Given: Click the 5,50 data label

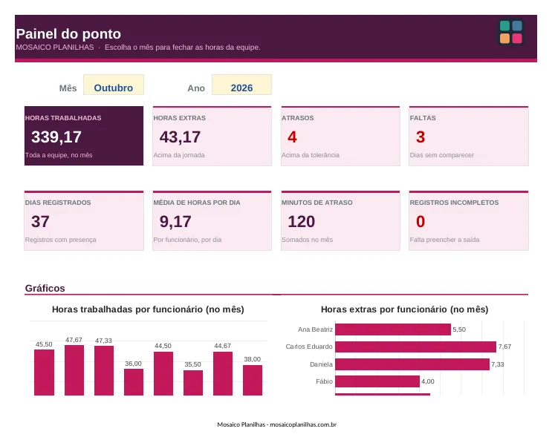Looking at the screenshot, I should tap(459, 329).
